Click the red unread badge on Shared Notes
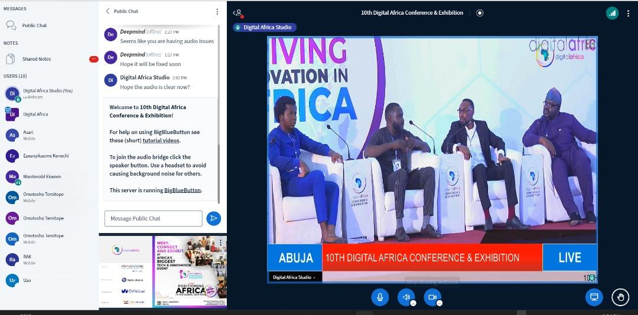This screenshot has width=638, height=315. coord(93,60)
